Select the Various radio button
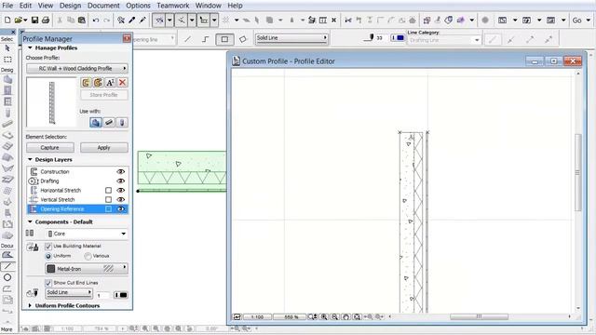Viewport: 596px width, 335px height. (x=88, y=256)
